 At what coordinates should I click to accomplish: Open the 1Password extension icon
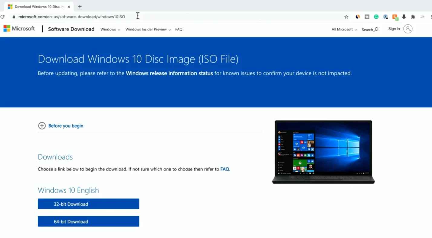pos(386,17)
